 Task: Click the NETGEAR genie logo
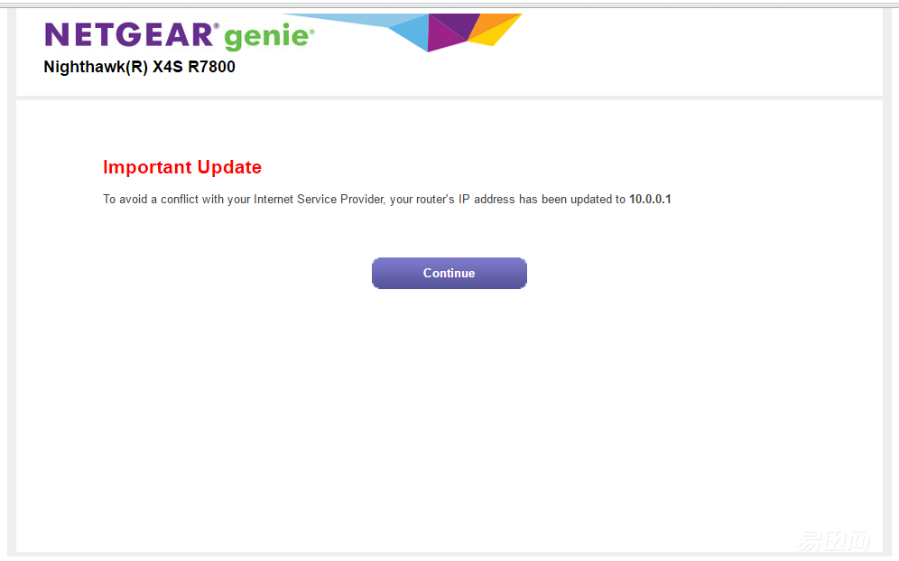[180, 36]
